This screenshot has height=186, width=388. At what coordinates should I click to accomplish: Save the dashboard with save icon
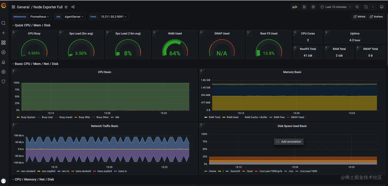point(304,7)
